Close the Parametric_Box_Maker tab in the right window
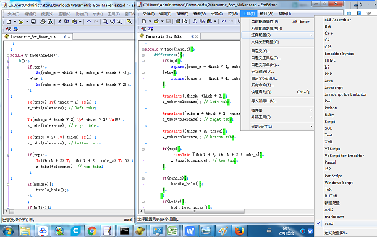Viewport: 377px width, 237px height. [197, 36]
